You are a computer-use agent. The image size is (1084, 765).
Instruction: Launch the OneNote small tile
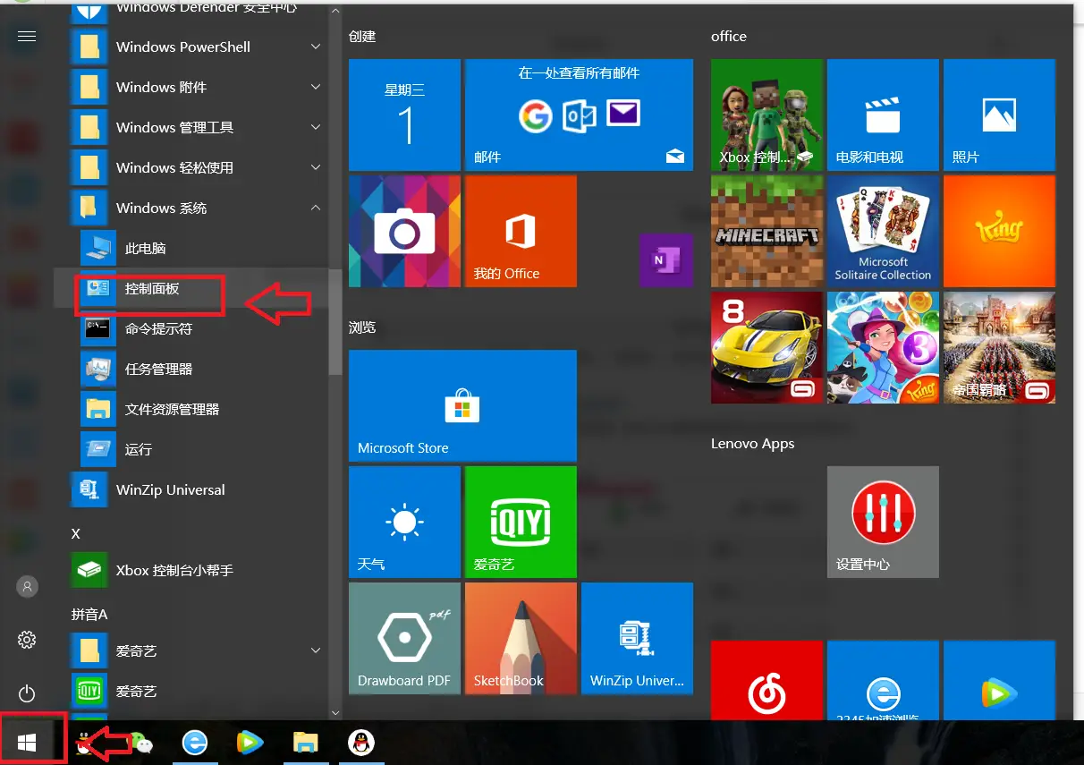665,259
